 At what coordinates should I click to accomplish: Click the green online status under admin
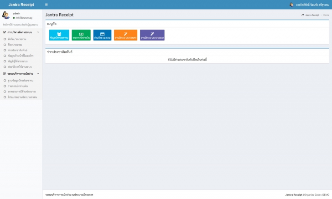(22, 18)
